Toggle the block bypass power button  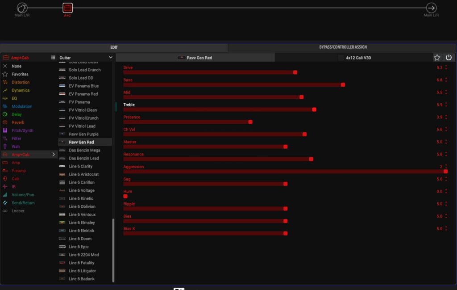[449, 58]
